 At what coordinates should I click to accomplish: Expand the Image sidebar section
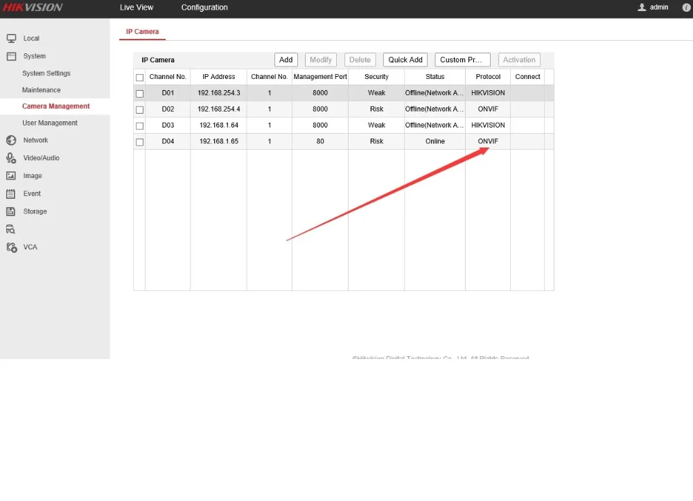pos(33,176)
